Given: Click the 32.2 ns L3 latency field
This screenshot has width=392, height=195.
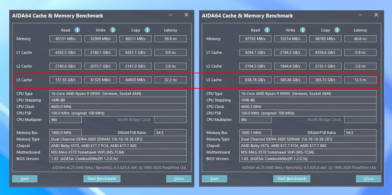Looking at the screenshot, I should click(x=171, y=80).
